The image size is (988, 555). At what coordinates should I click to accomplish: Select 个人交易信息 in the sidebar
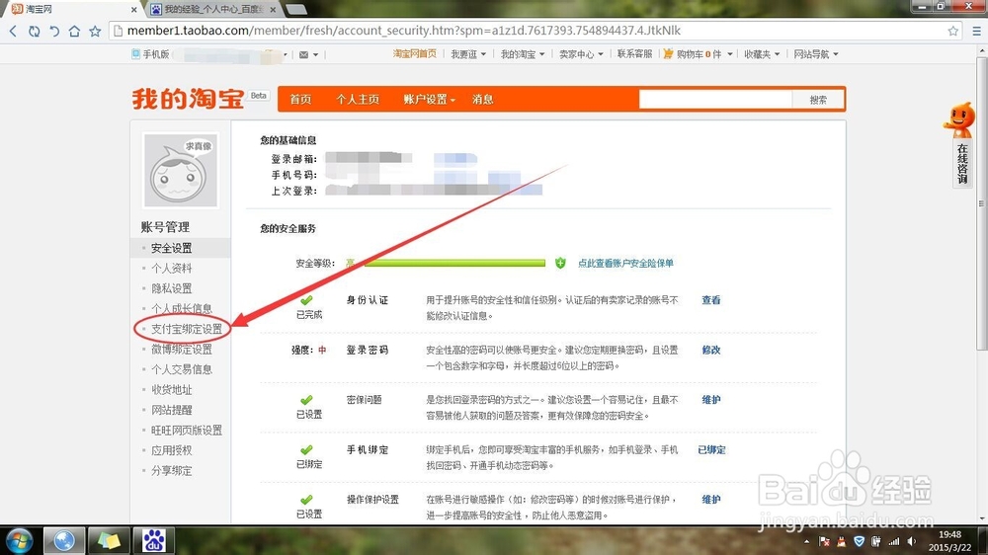[182, 369]
